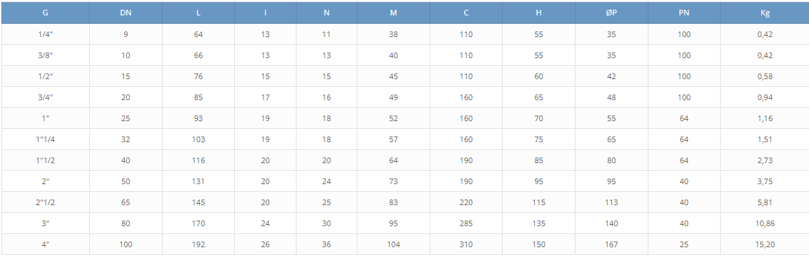
Task: Click the ØP value 167
Action: 611,244
